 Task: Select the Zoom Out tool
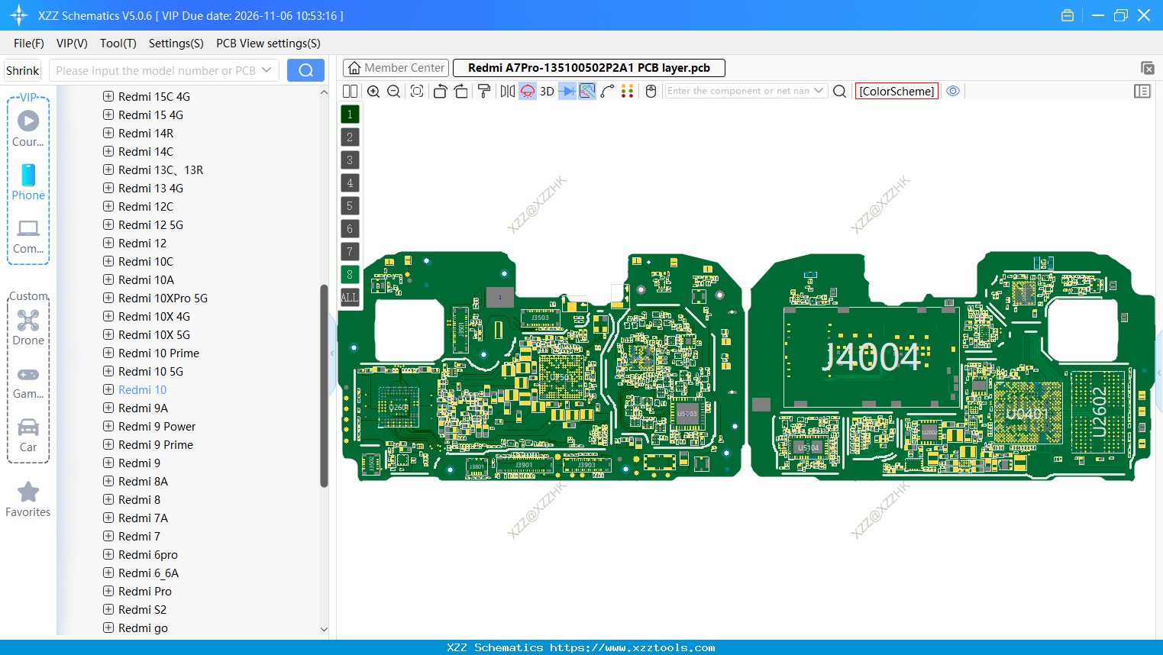393,91
